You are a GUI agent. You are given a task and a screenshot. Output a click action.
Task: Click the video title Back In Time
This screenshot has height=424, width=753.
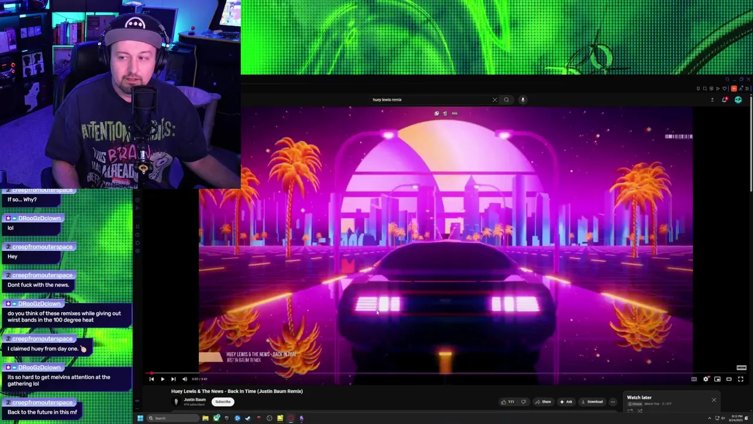point(236,391)
